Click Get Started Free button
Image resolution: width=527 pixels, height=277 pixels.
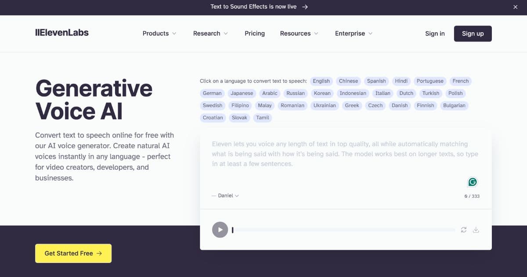(73, 253)
